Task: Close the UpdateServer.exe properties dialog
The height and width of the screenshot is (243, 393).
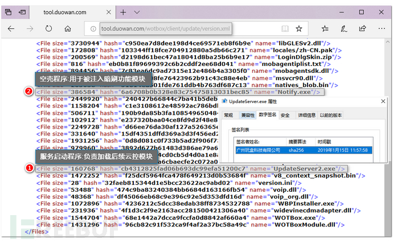Action: tap(383, 101)
